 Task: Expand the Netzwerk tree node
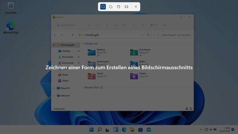[54, 96]
